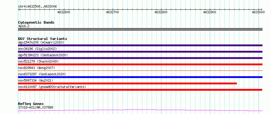
Task: Open the nsv6373287 (Sedlazeck2020) variant label
Action: (x=42, y=74)
